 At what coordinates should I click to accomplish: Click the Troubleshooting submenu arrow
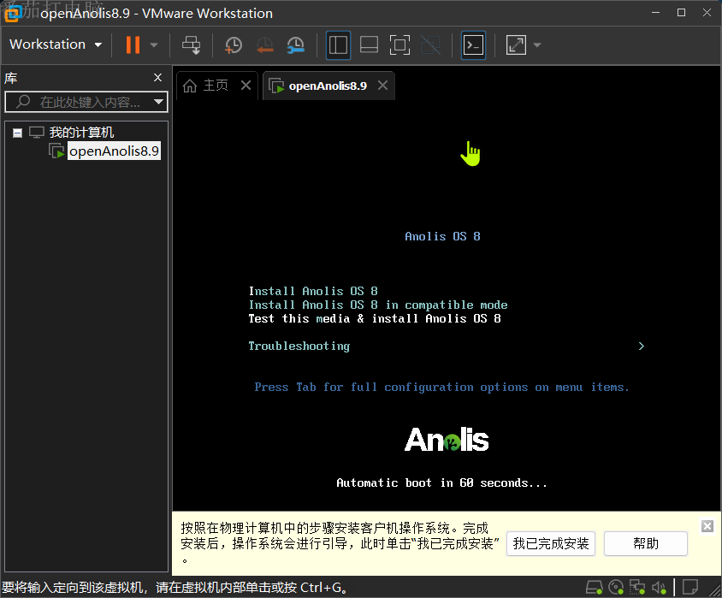[642, 346]
